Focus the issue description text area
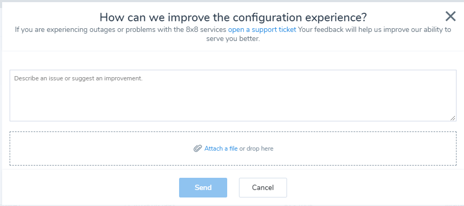The image size is (464, 206). click(233, 95)
